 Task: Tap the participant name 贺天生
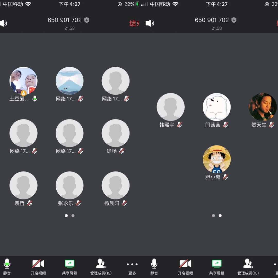pos(259,125)
